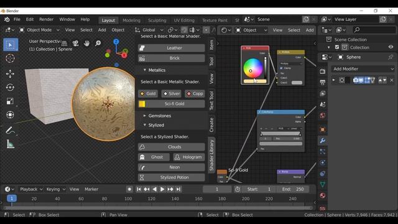
Task: Apply the Hologram stylized shader
Action: coord(189,157)
